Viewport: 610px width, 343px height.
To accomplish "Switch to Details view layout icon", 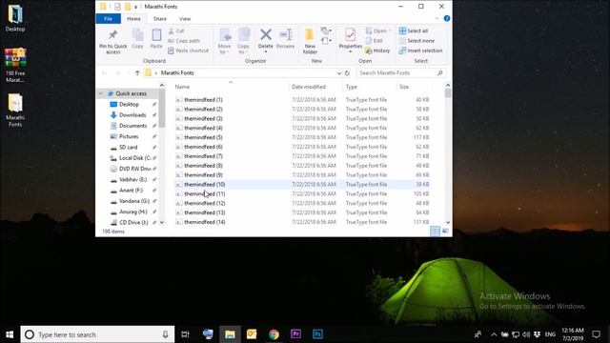I will tap(436, 232).
